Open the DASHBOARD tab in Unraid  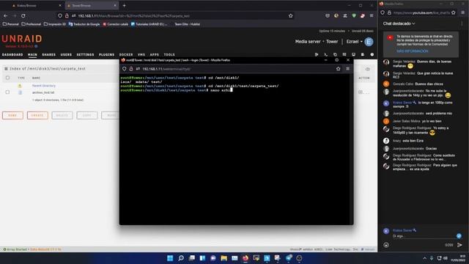coord(12,55)
